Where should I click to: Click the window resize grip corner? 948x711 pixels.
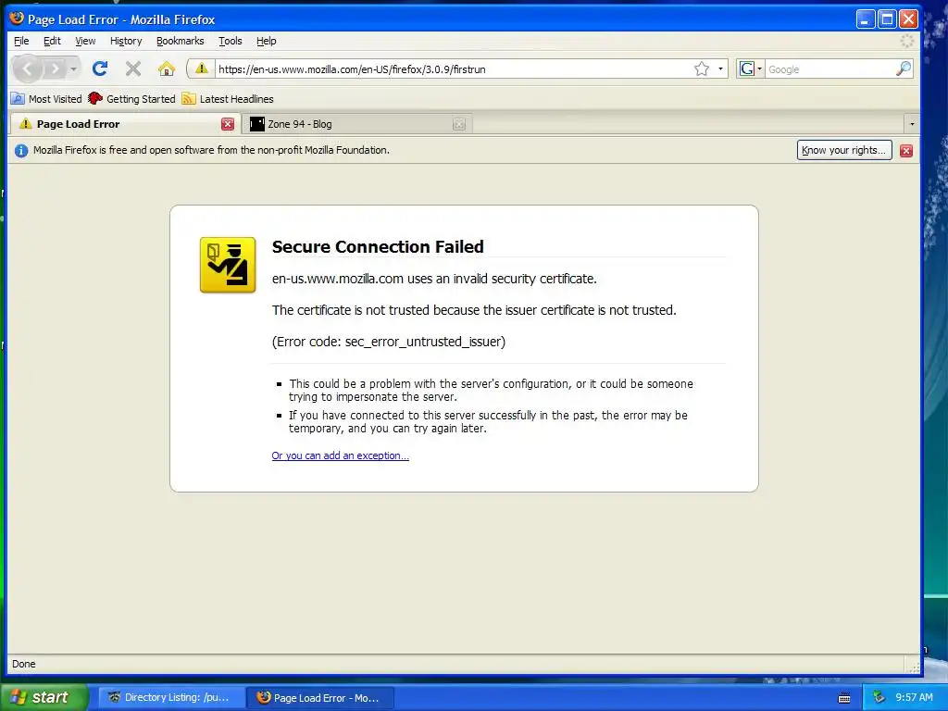point(914,667)
